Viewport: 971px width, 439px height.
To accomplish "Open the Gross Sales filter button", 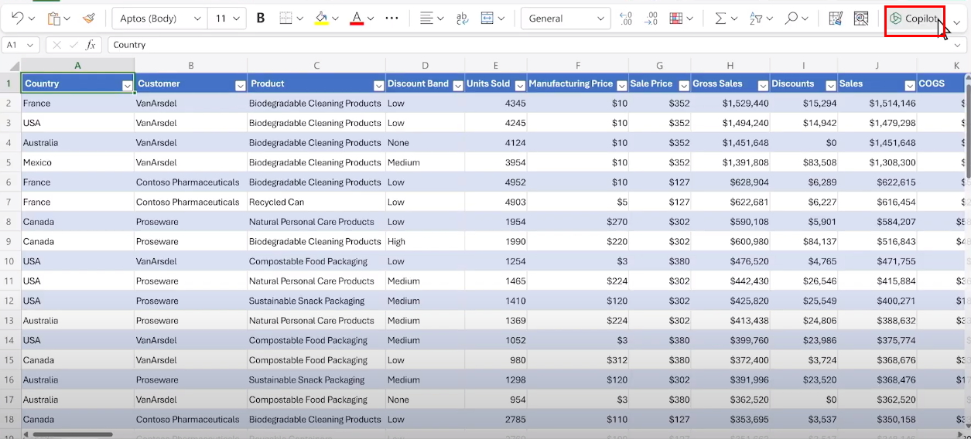I will coord(764,86).
